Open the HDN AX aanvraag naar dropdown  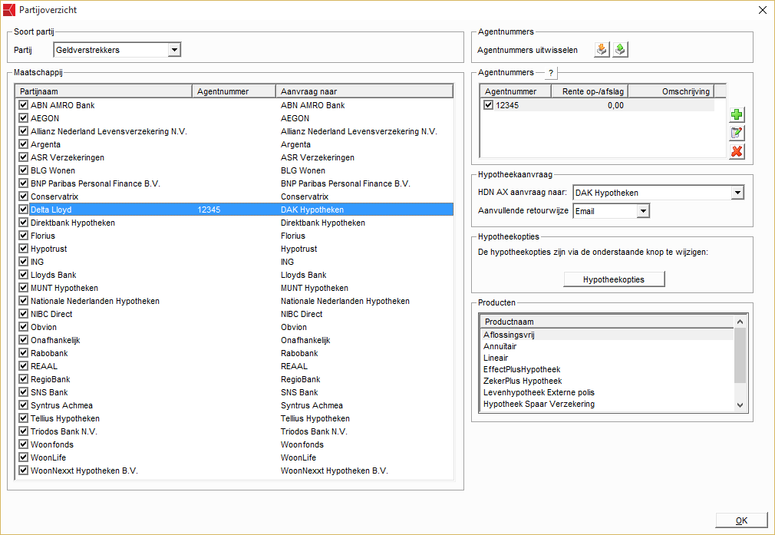(737, 193)
